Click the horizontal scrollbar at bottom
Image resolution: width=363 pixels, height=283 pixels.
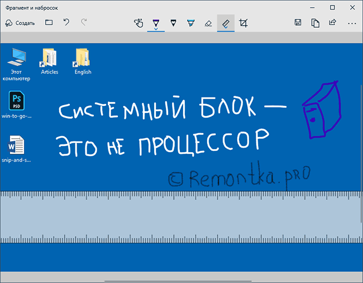[x=178, y=281]
